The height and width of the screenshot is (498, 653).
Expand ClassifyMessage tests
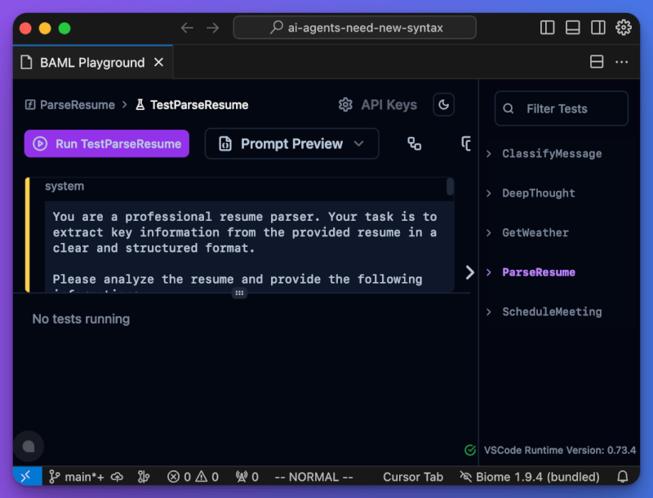pyautogui.click(x=489, y=154)
